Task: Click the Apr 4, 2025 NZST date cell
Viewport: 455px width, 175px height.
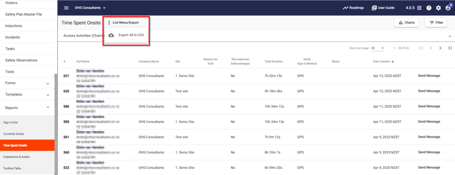Action: (386, 167)
